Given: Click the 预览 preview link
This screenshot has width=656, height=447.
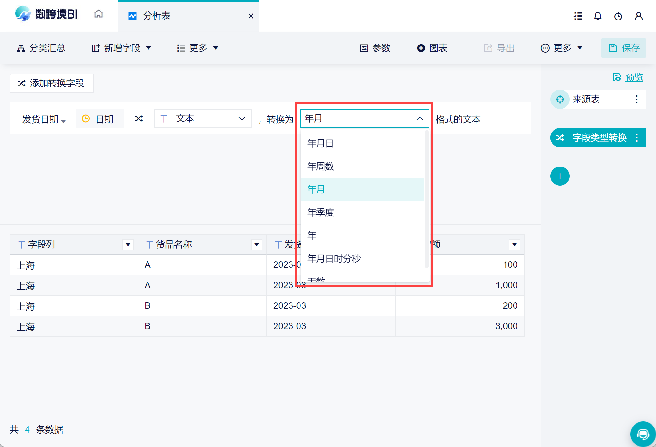Looking at the screenshot, I should pos(634,77).
